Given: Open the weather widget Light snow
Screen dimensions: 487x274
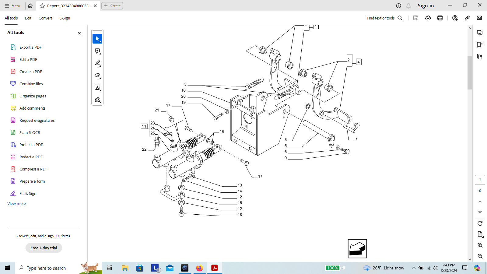Looking at the screenshot, I should [384, 268].
